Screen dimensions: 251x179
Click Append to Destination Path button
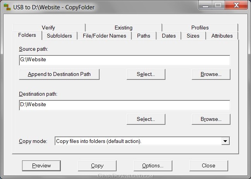tap(59, 74)
